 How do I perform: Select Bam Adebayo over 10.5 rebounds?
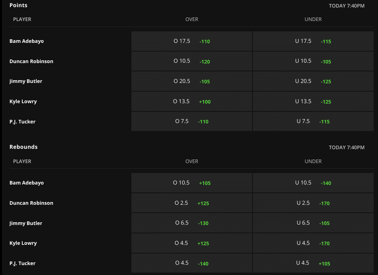tap(192, 183)
